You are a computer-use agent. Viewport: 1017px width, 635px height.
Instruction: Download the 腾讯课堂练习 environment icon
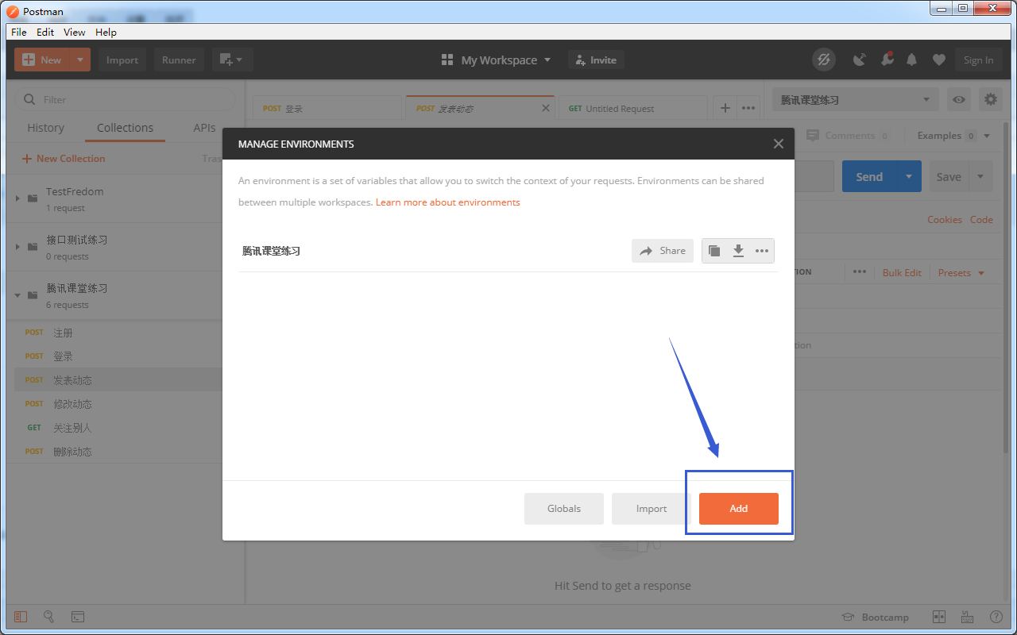[738, 251]
